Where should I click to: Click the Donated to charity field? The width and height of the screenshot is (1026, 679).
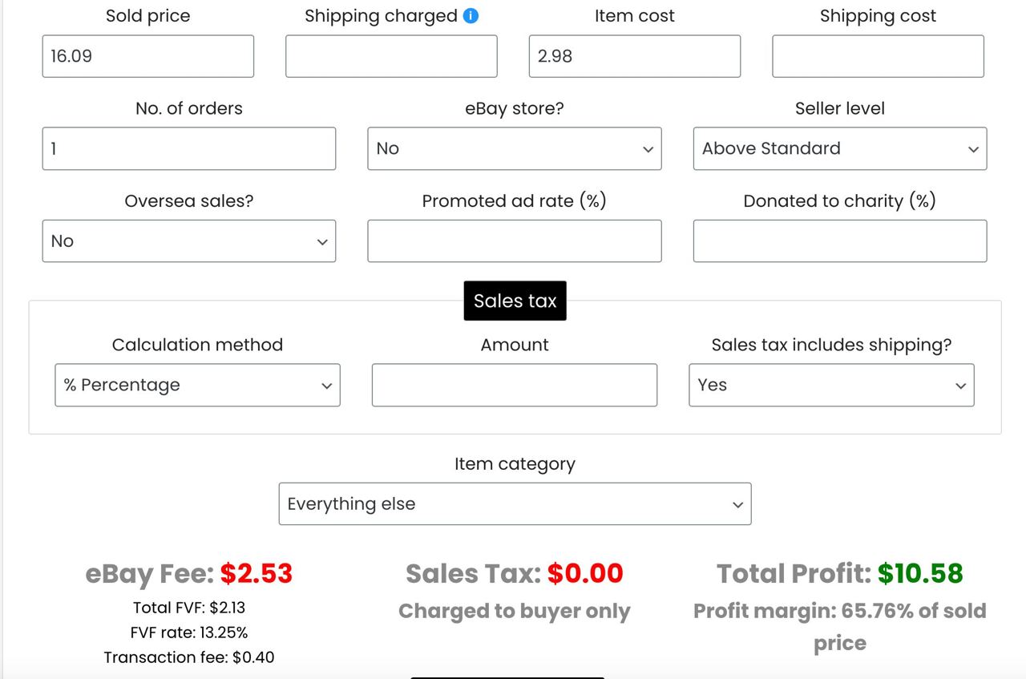point(840,241)
